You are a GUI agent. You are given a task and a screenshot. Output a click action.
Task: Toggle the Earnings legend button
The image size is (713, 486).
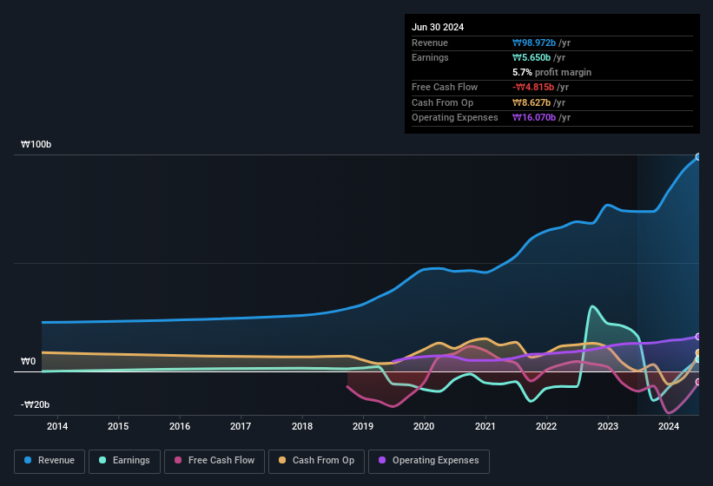pos(124,461)
